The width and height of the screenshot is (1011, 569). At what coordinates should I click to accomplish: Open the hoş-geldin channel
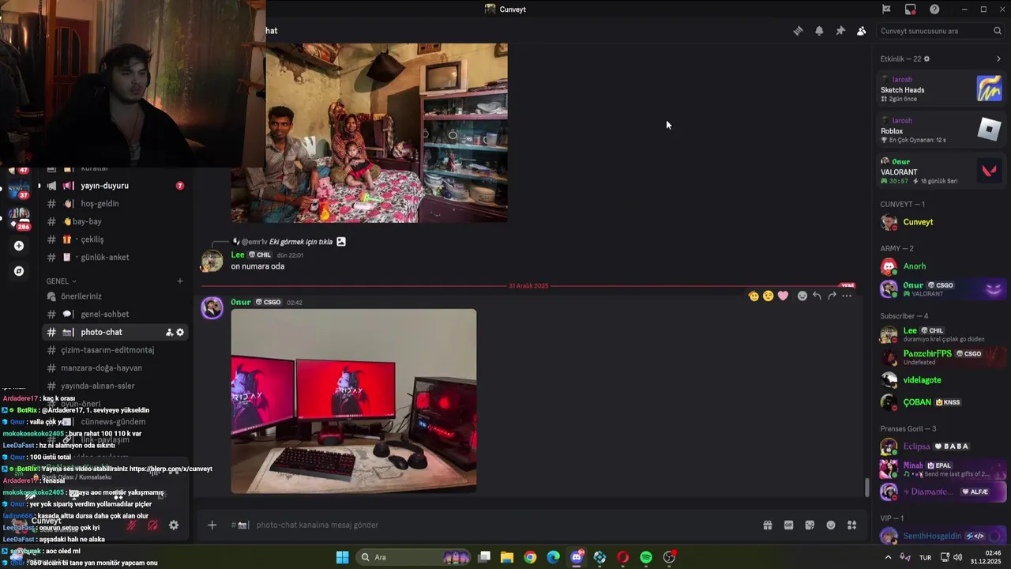(x=116, y=203)
